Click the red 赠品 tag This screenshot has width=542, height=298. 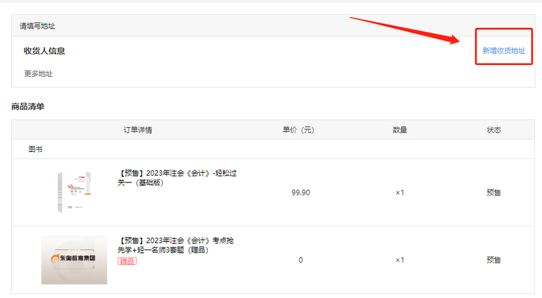[x=127, y=261]
